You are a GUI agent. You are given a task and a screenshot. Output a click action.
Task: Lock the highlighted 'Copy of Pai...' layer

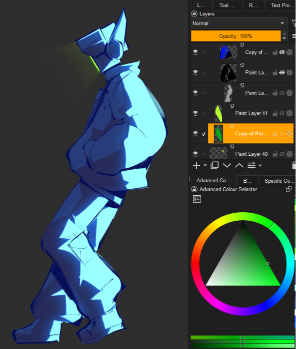tap(275, 133)
